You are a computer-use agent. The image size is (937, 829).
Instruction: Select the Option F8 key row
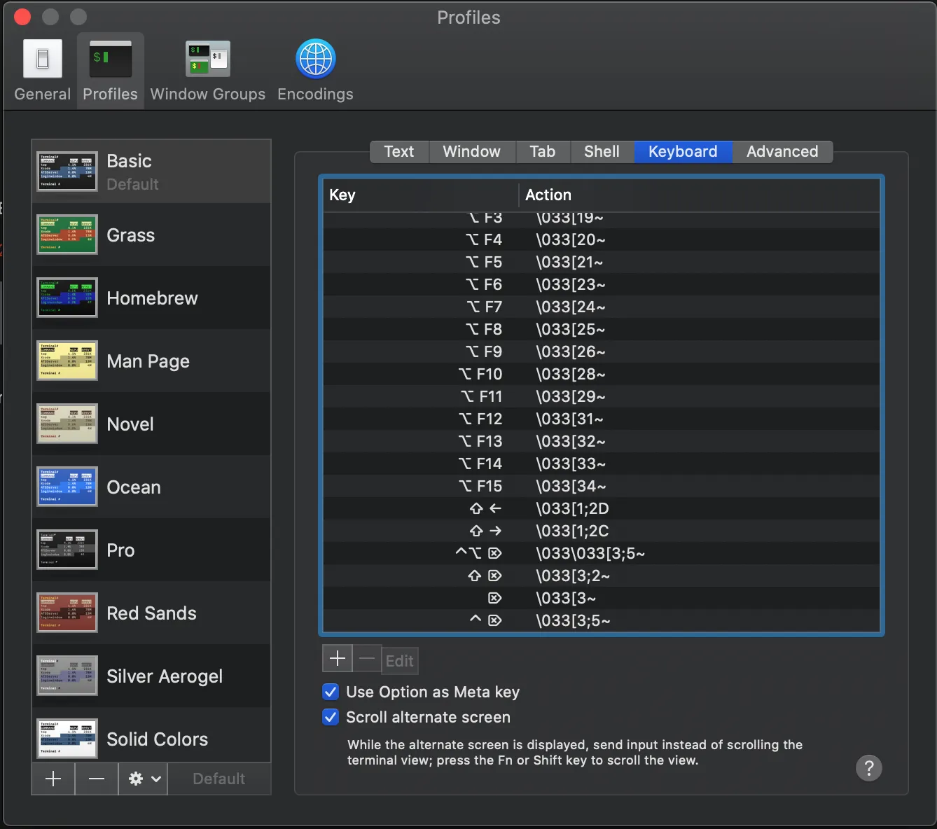(602, 329)
